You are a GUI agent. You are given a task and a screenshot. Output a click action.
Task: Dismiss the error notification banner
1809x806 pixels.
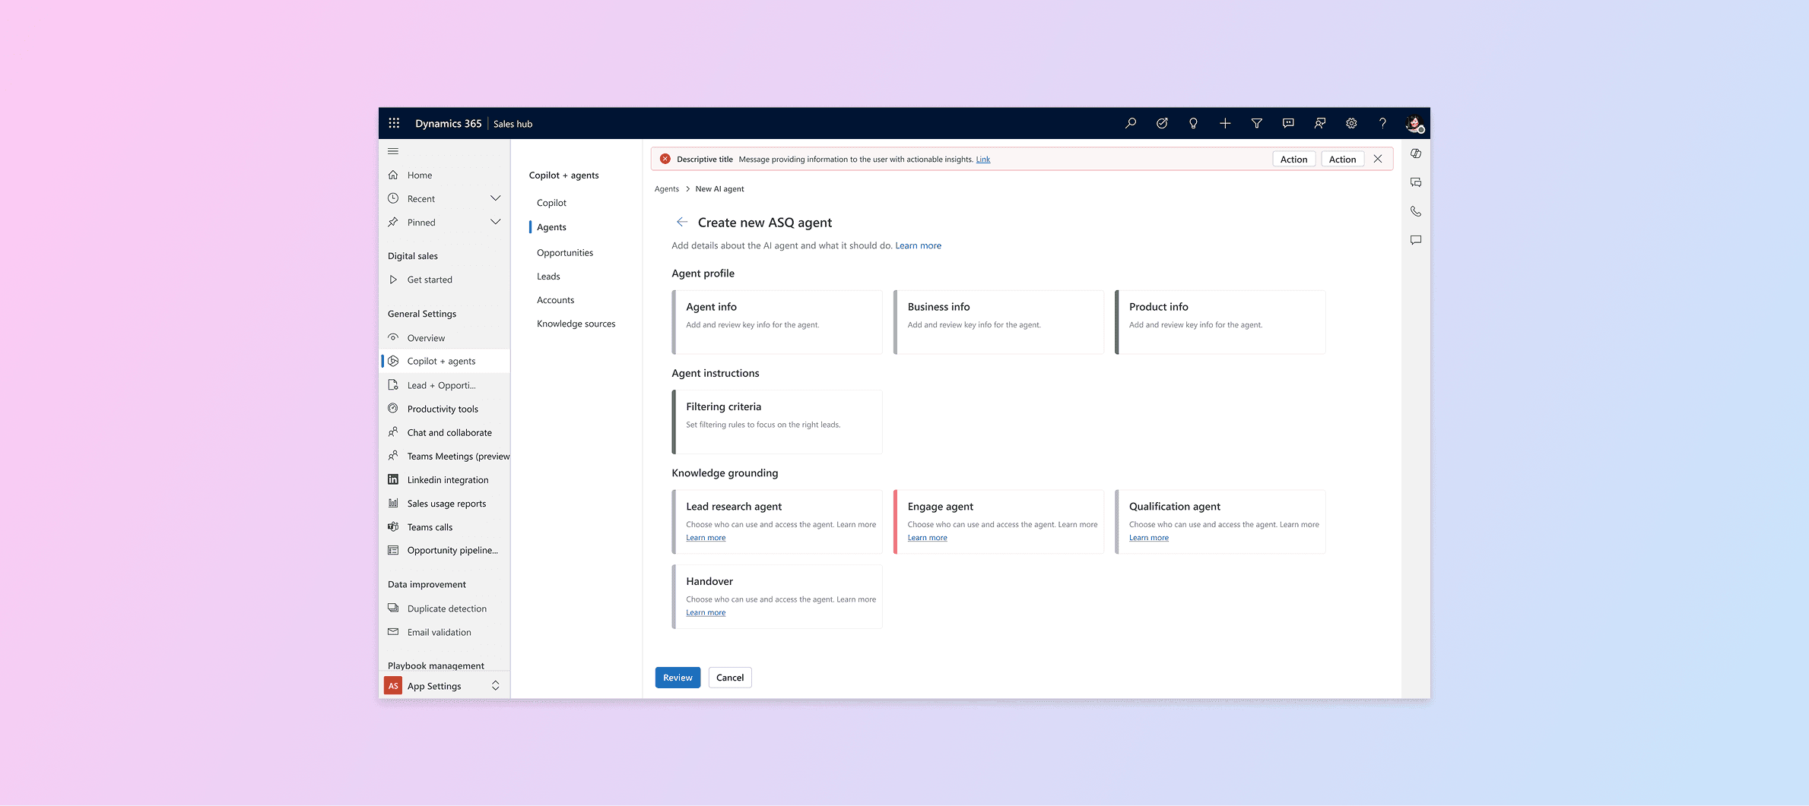(x=1378, y=159)
